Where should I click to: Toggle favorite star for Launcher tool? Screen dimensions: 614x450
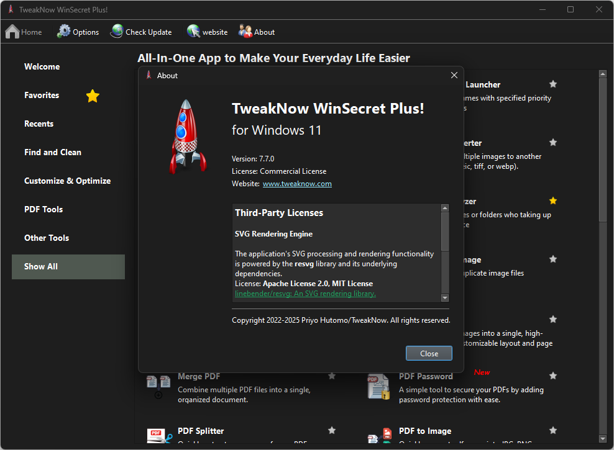553,84
